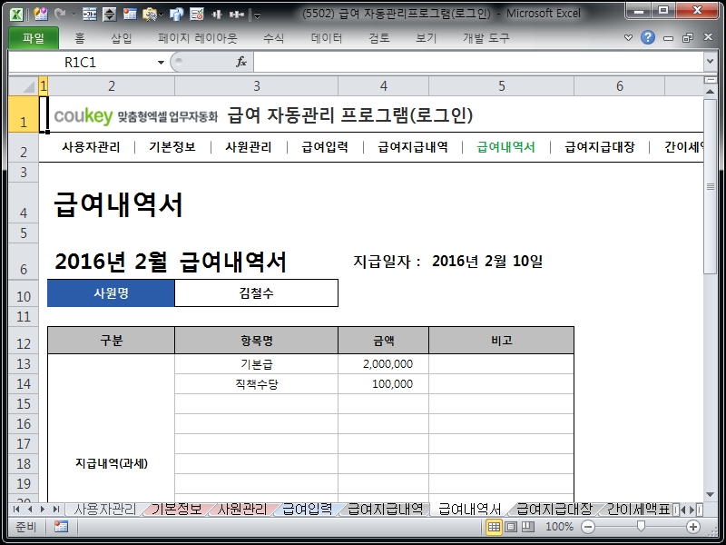Open dropdown next to folder tools icon
The height and width of the screenshot is (545, 726).
(x=162, y=15)
